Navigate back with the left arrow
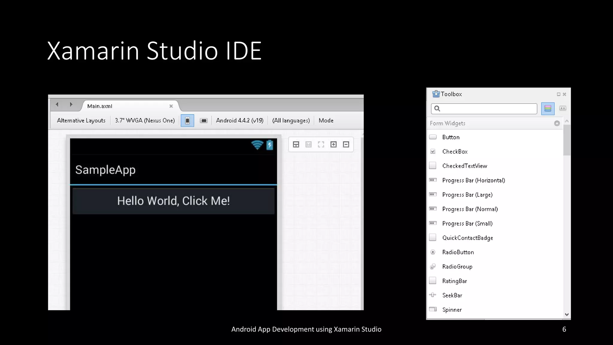 click(57, 105)
